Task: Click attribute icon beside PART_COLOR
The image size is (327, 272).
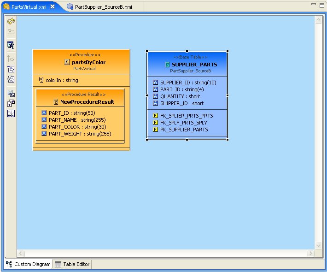Action: coord(44,127)
